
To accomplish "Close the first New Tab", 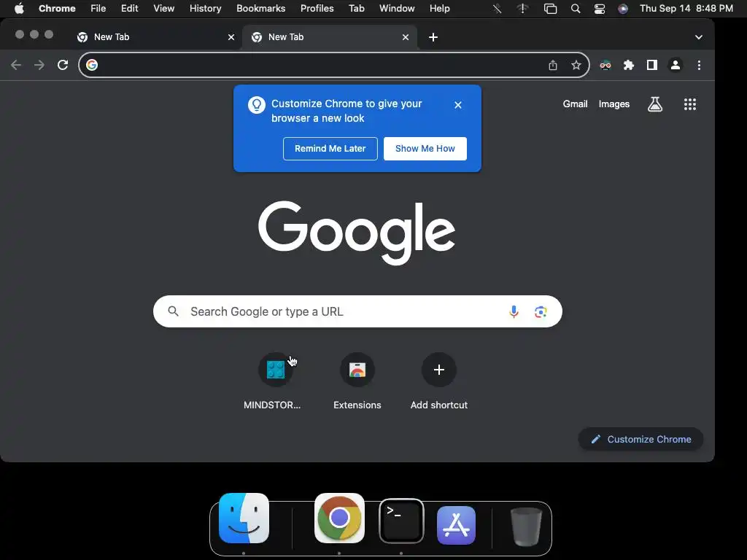I will pyautogui.click(x=231, y=37).
